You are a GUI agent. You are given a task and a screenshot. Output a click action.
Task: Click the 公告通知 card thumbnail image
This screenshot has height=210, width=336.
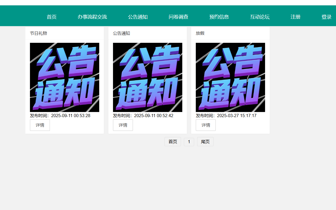(148, 77)
